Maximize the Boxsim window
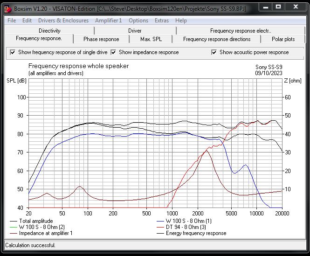310x256 pixels. point(278,7)
